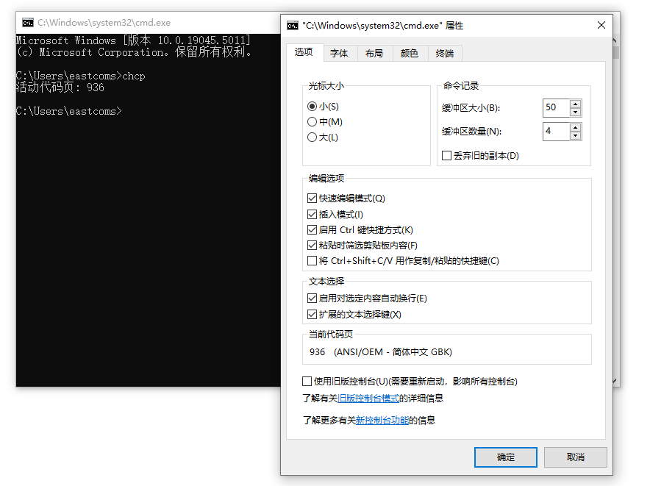Open the 旧版控制台模式 link
650x486 pixels.
point(368,399)
